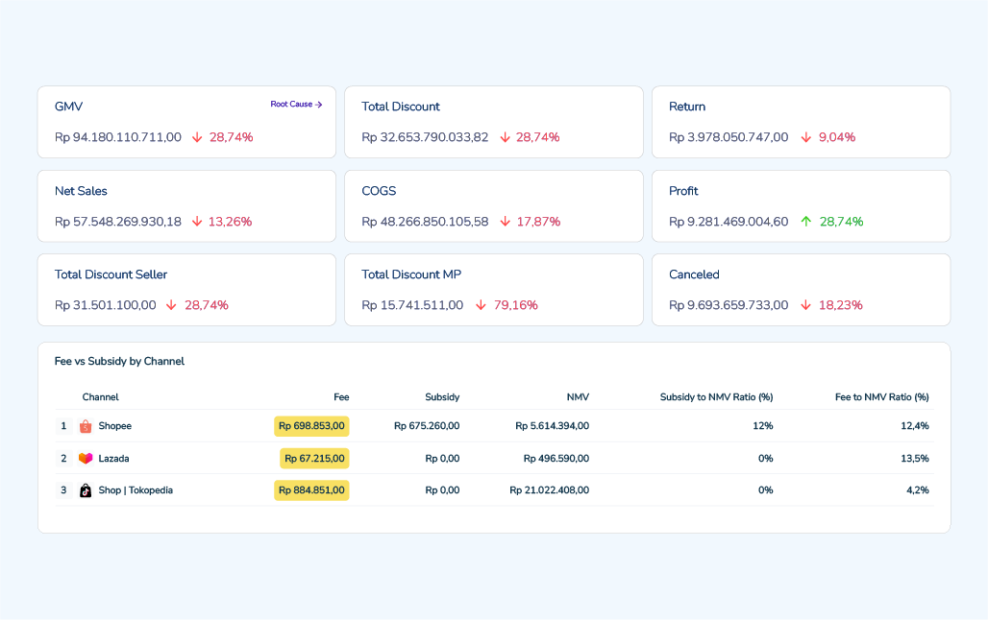The height and width of the screenshot is (620, 988).
Task: Open the Net Sales metric card
Action: click(186, 205)
